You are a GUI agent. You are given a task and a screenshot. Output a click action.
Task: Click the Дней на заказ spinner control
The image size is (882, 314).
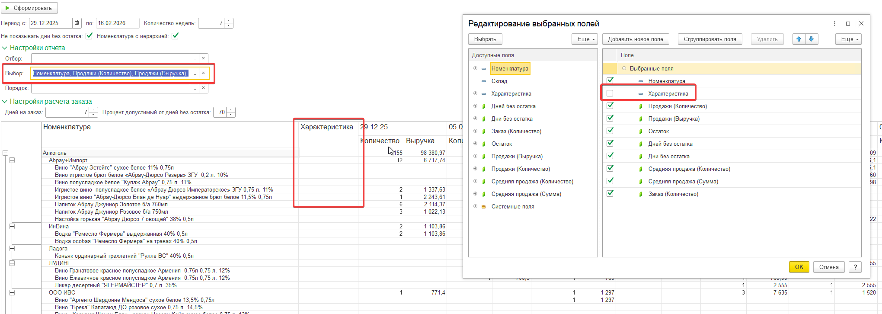[x=93, y=112]
